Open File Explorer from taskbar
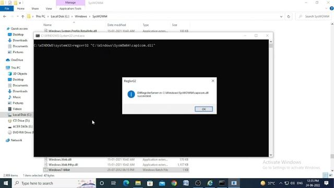 138,183
